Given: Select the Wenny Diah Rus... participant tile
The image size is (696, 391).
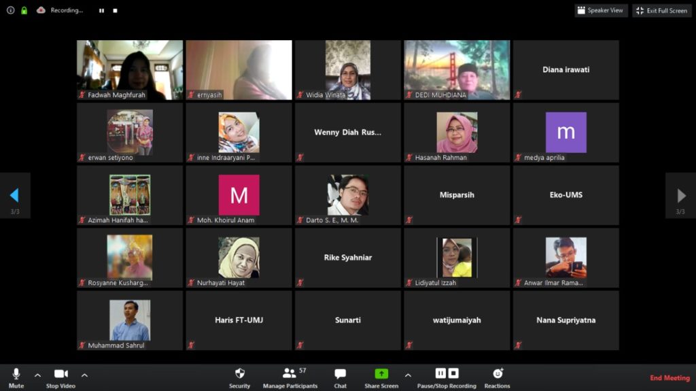Looking at the screenshot, I should tap(348, 133).
